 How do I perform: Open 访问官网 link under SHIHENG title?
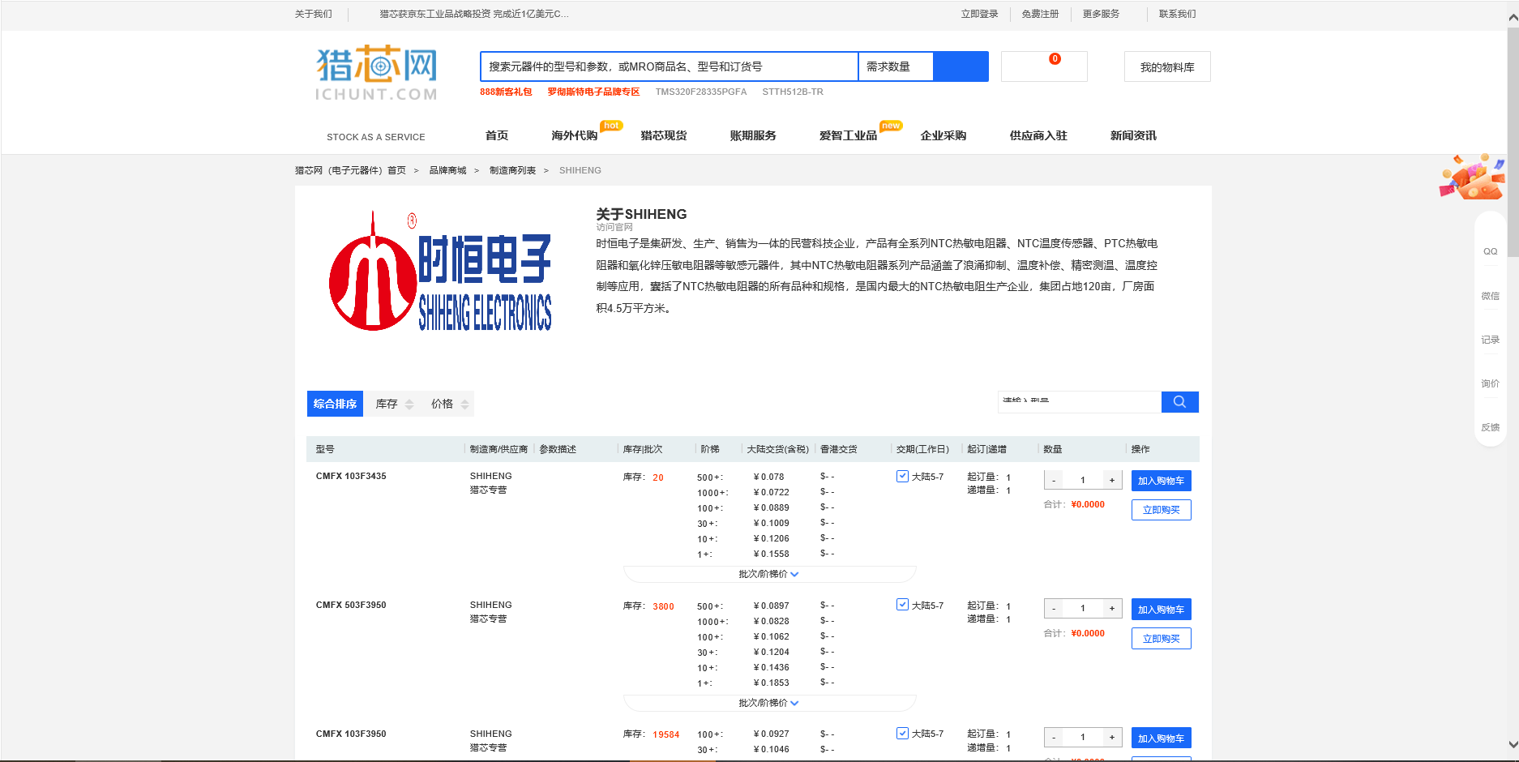(x=614, y=227)
